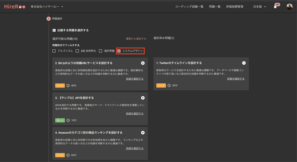
Task: Click the title 2. Bit.lyのような短縮URLサービスを設計する
Action: pyautogui.click(x=84, y=63)
